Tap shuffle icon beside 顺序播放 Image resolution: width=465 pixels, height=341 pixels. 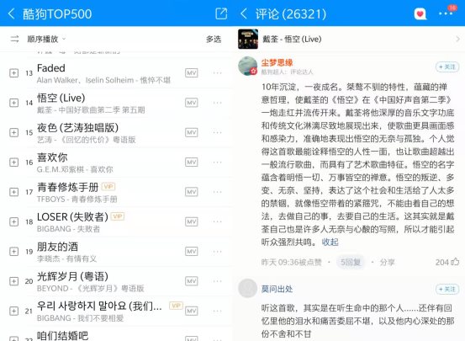tap(14, 39)
